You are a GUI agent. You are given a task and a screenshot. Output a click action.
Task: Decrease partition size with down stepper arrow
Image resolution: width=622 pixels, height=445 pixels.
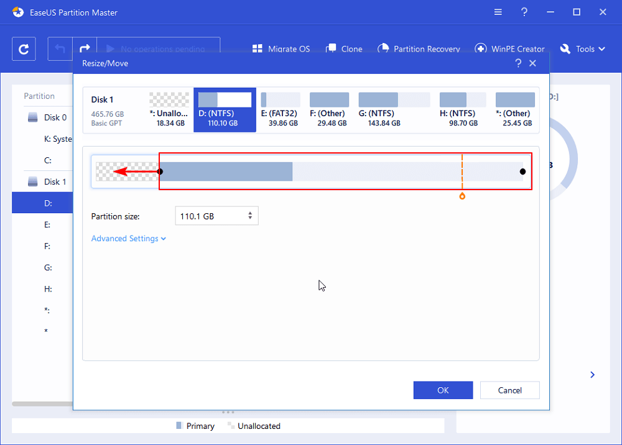pos(250,218)
